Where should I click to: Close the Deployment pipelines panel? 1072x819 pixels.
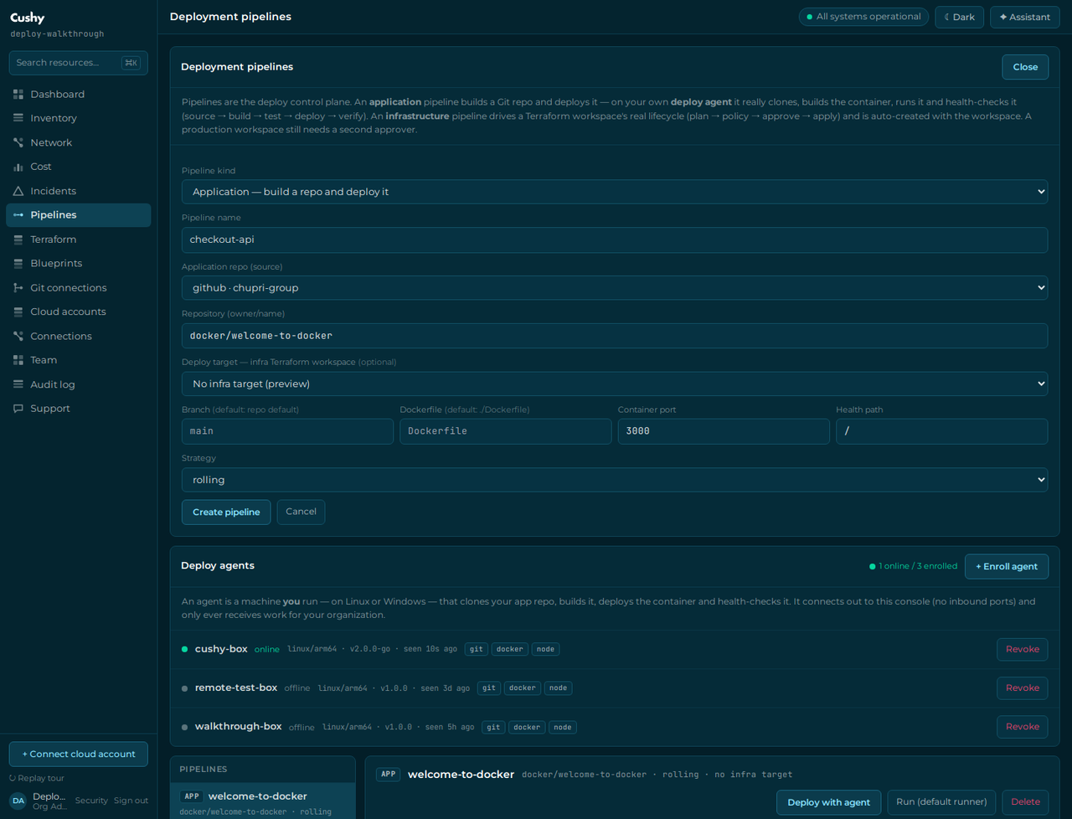coord(1025,67)
